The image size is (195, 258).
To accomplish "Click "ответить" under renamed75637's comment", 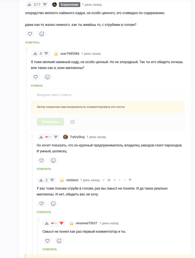I will click(x=50, y=249).
